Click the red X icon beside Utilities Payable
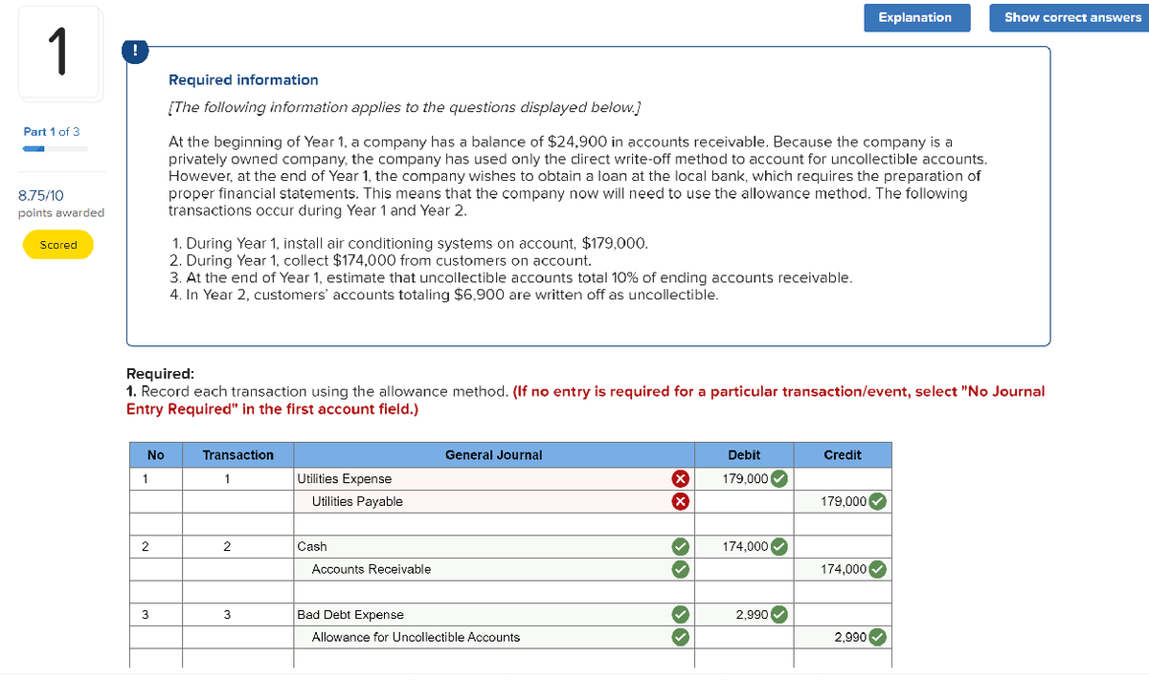The height and width of the screenshot is (680, 1149). (679, 501)
